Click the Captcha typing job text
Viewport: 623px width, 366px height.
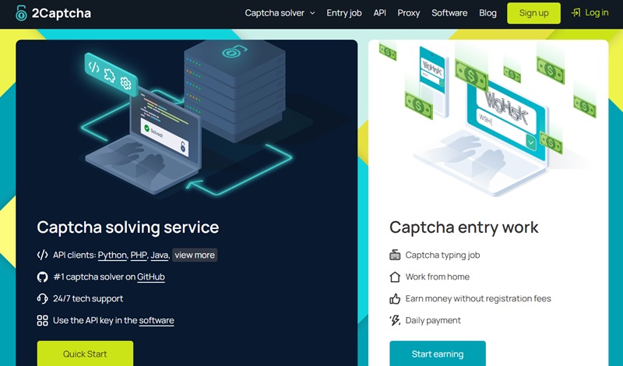(442, 255)
